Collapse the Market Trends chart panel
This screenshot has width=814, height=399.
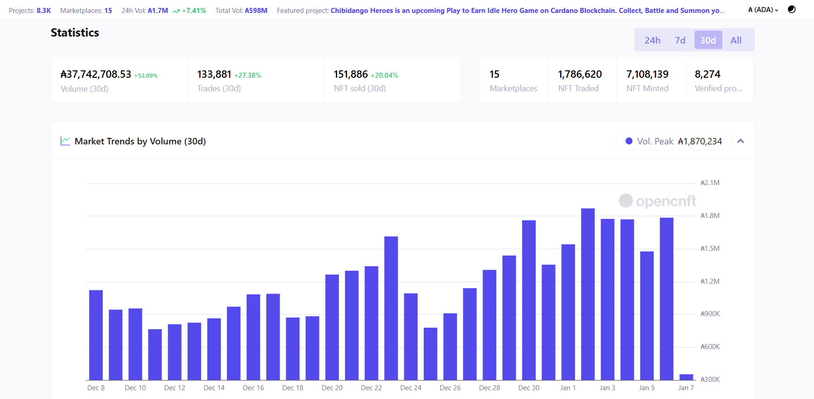[x=741, y=141]
